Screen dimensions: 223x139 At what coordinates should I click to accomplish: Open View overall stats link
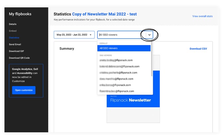point(203,16)
